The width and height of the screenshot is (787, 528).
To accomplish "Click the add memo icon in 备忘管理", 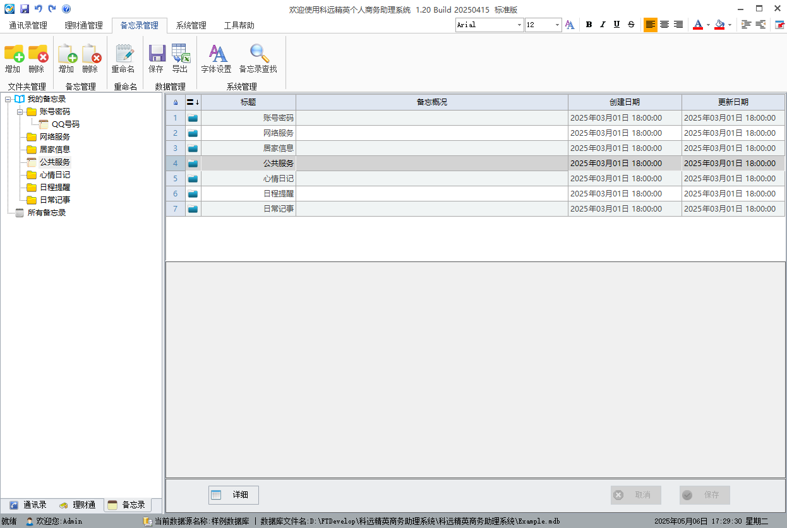I will 66,54.
